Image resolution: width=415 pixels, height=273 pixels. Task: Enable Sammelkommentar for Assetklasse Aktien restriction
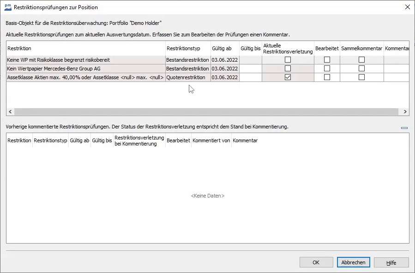point(361,77)
